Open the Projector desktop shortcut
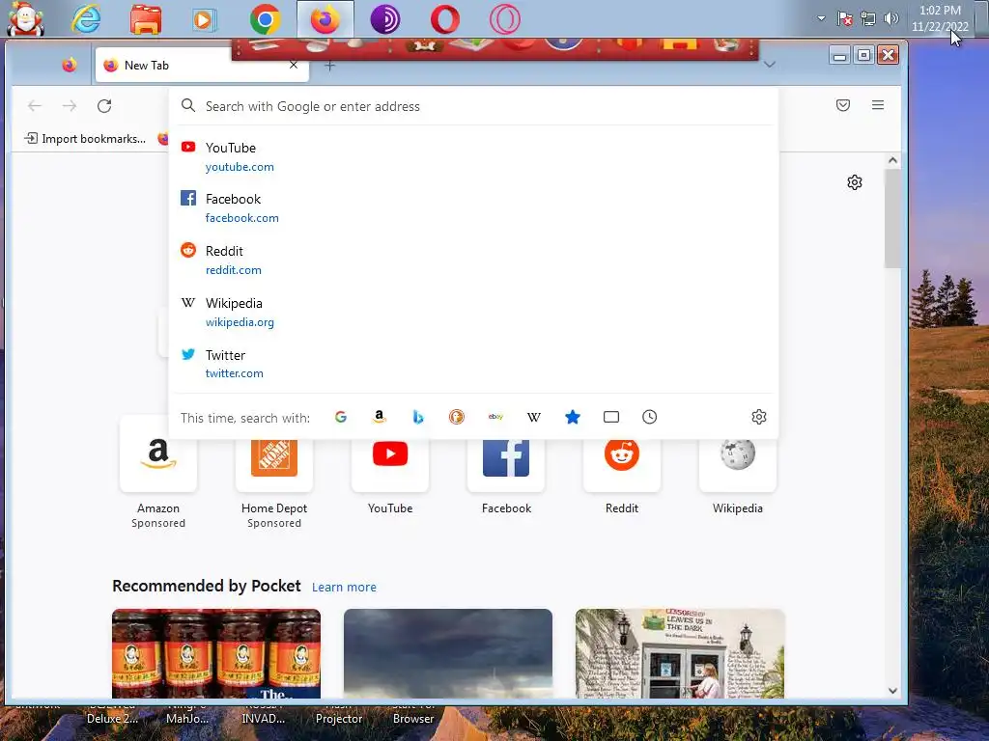Image resolution: width=989 pixels, height=741 pixels. click(x=339, y=718)
